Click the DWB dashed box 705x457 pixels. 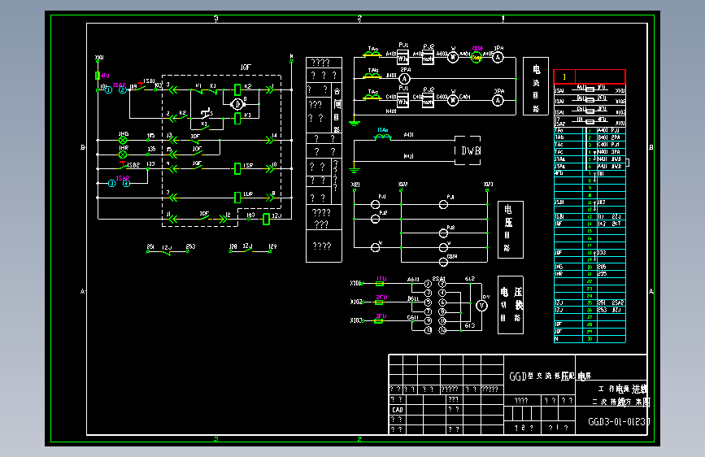pos(468,150)
